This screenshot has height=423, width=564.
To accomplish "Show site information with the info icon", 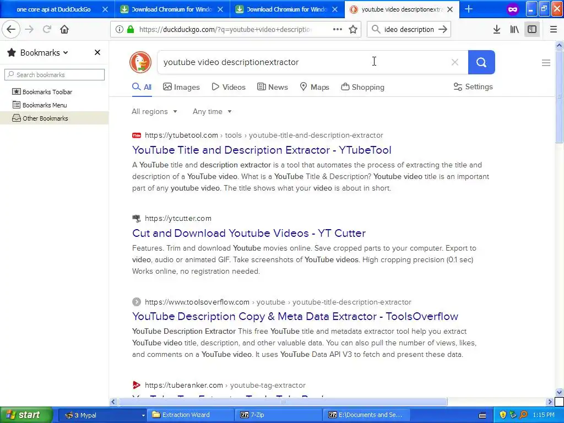I will [120, 29].
